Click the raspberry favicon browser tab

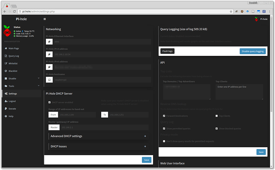coord(7,6)
